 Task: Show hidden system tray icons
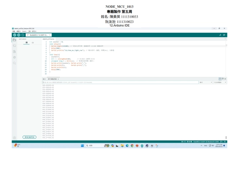[x=201, y=145]
